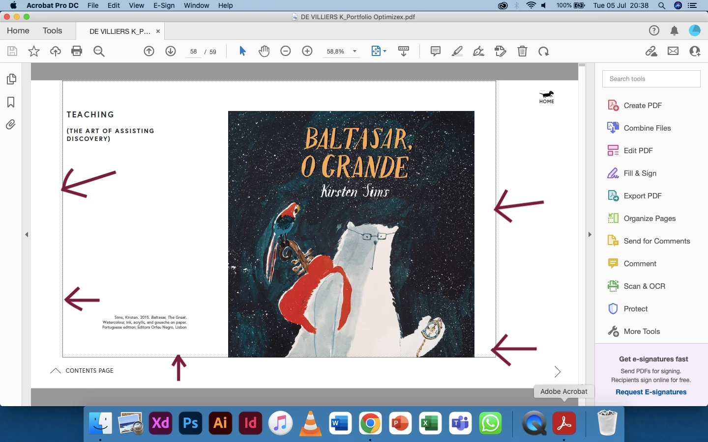Collapse the right tools pane arrow

coord(590,234)
